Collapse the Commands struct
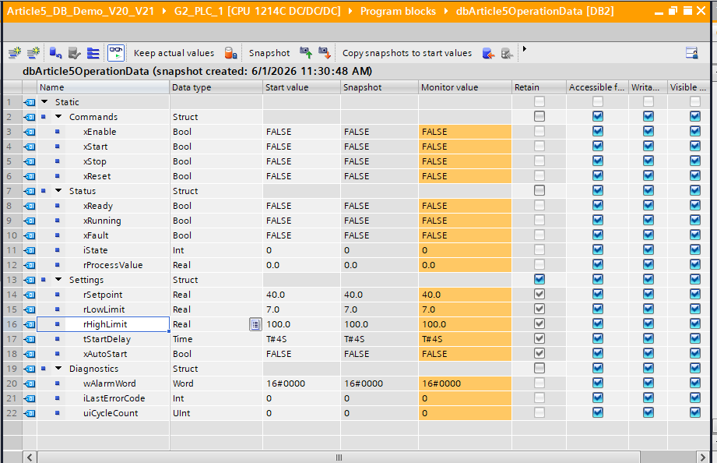Viewport: 717px width, 463px height. (58, 116)
